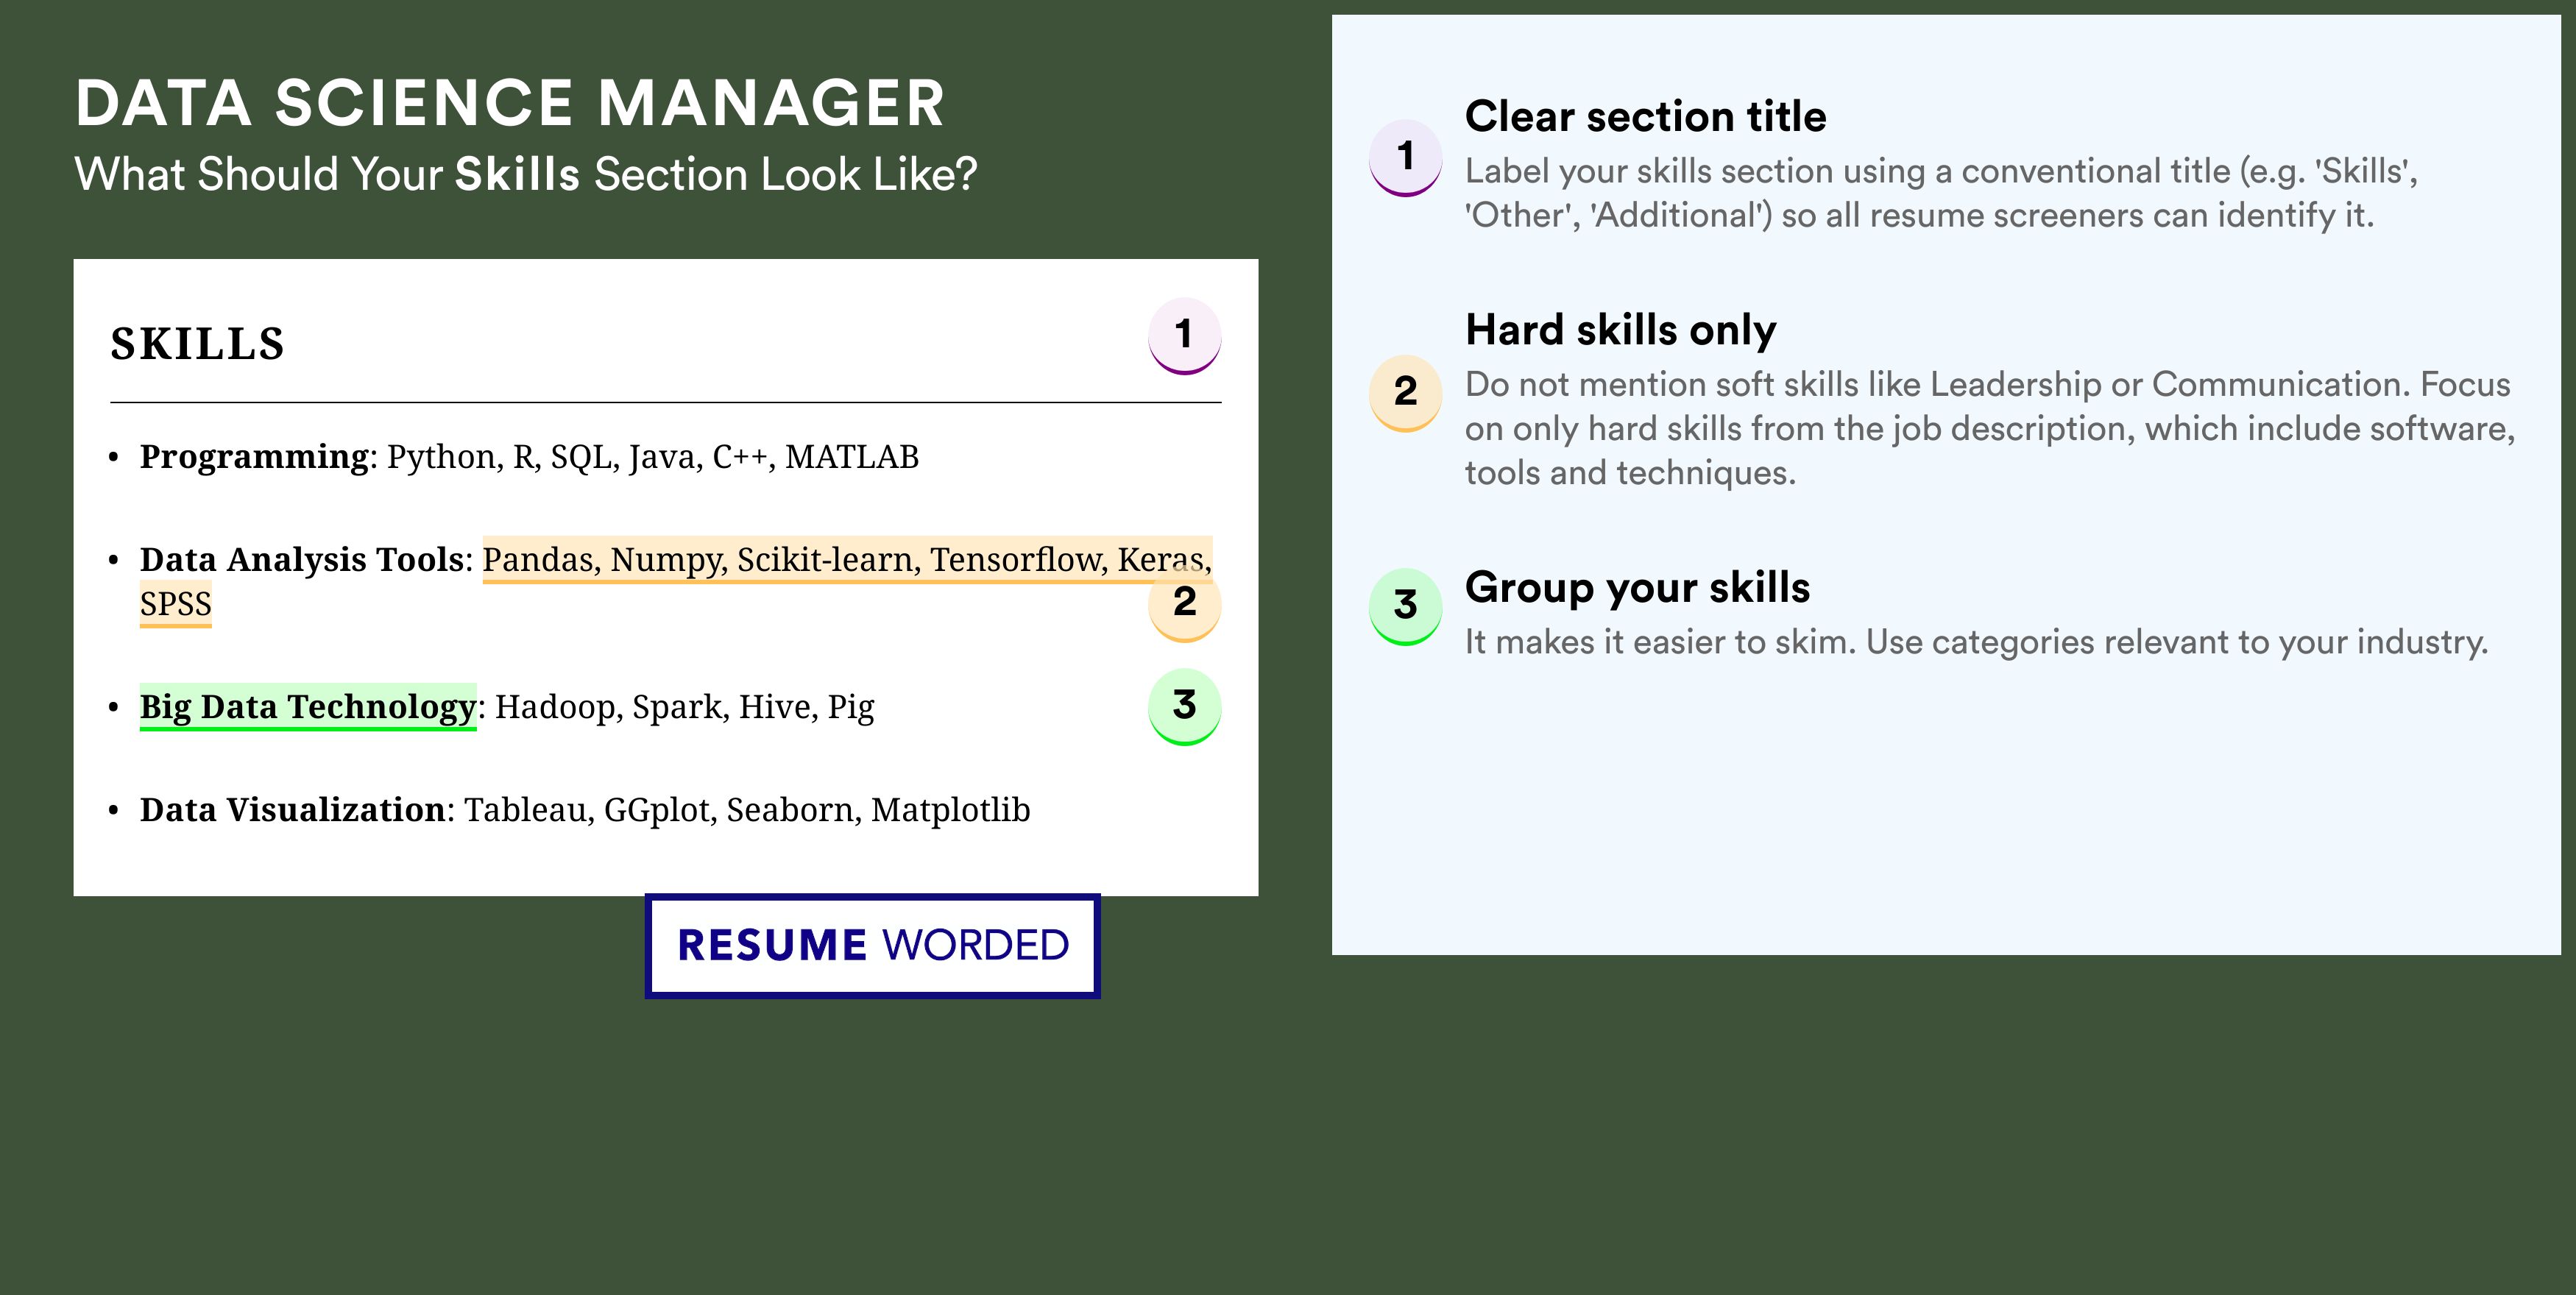Screen dimensions: 2576x1295
Task: Select the purple 1 badge next to Clear section title
Action: tap(1405, 157)
